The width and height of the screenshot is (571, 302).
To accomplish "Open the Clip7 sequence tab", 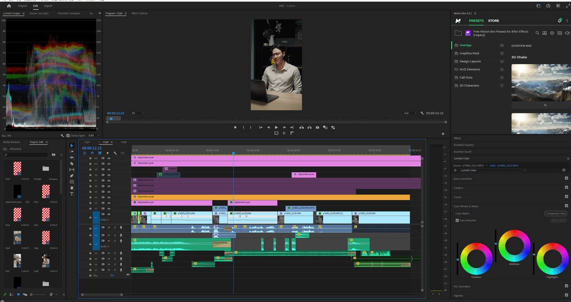I will point(87,142).
